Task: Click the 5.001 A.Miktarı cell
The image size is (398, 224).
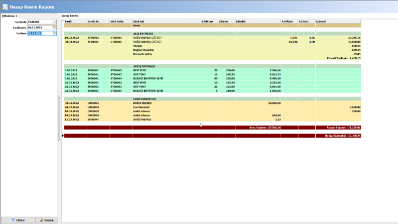Action: point(290,38)
